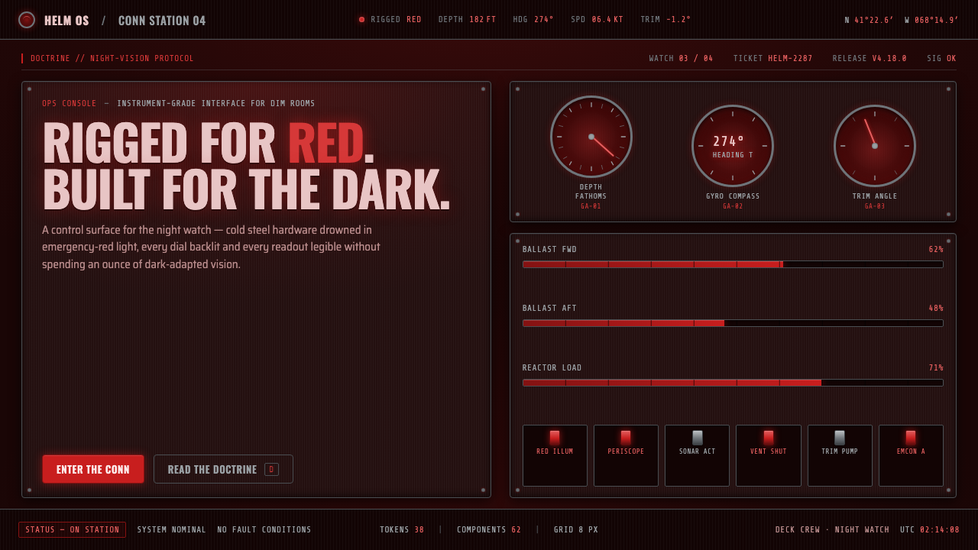
Task: Click the red RIGGED status indicator dot
Action: point(361,20)
